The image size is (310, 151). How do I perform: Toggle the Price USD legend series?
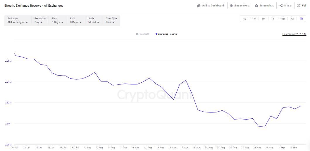click(x=142, y=34)
